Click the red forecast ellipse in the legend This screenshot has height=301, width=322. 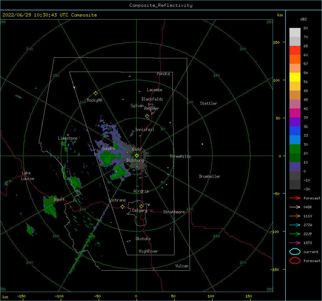295,261
